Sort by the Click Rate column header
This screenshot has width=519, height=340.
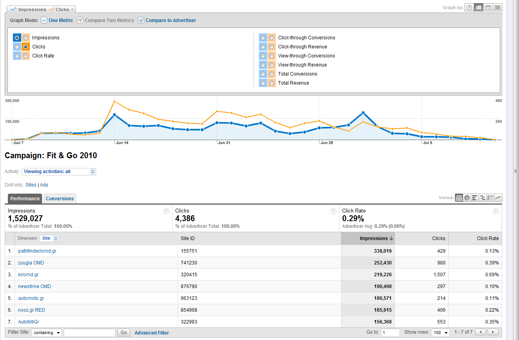pos(488,238)
